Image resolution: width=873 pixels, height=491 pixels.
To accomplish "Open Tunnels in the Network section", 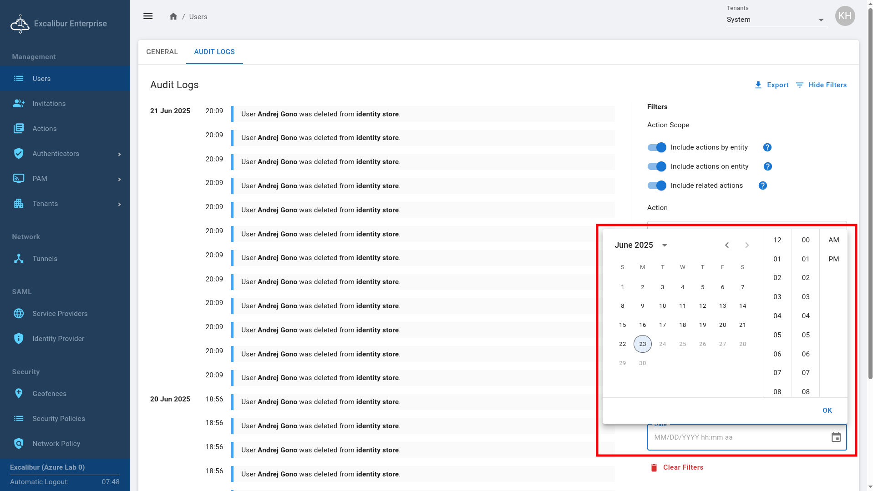I will click(x=45, y=259).
